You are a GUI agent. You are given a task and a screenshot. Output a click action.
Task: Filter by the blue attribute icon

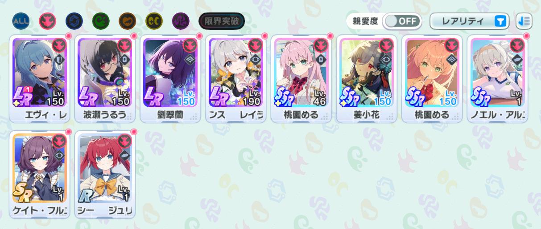[x=74, y=20]
